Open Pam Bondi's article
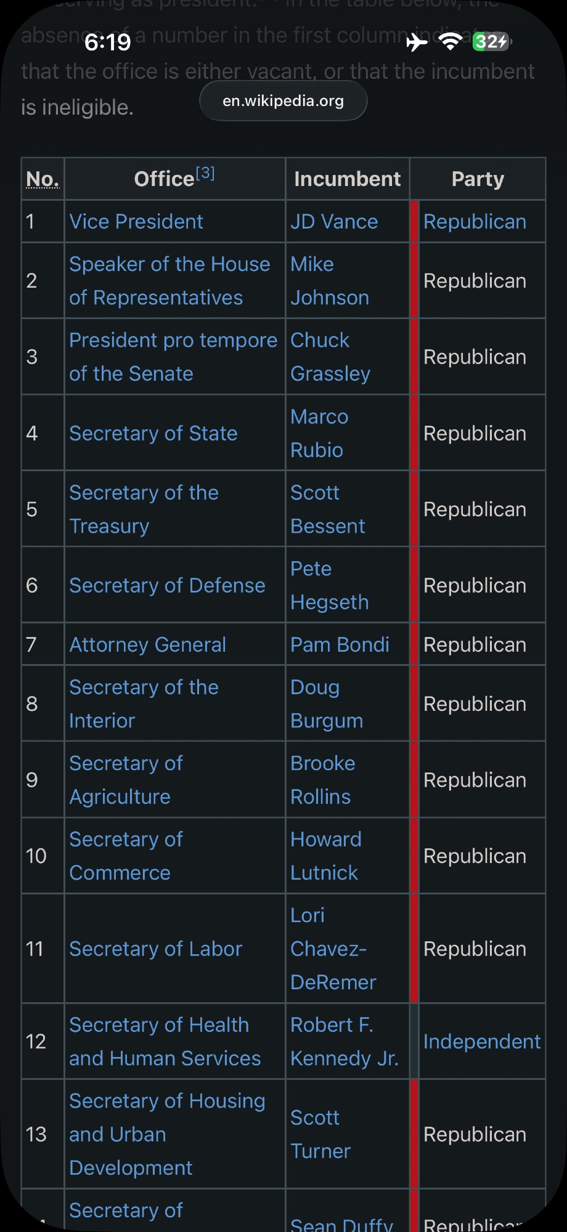Viewport: 567px width, 1232px height. pos(340,645)
